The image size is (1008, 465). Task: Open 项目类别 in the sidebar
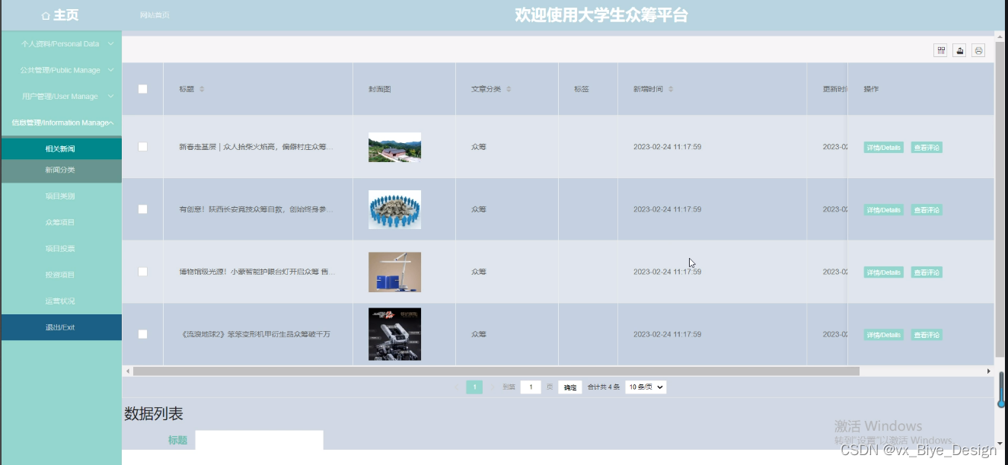[x=61, y=196]
